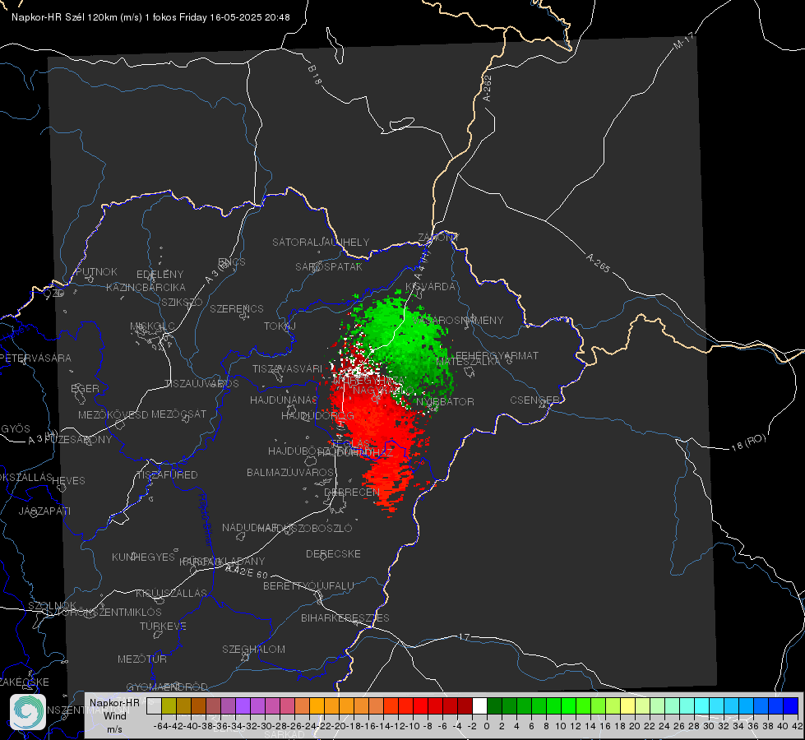Click the DEBRECEN city label
The image size is (805, 740).
pyautogui.click(x=352, y=492)
